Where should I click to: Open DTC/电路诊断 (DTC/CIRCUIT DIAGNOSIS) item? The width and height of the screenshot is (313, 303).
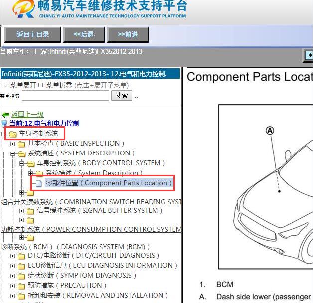pyautogui.click(x=94, y=255)
